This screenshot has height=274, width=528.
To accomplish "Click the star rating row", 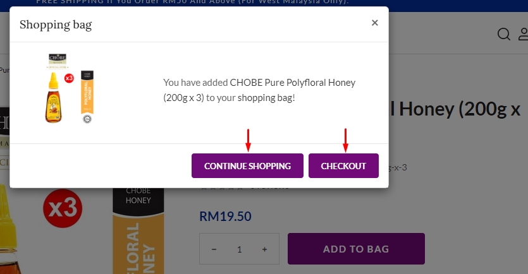I will 221,188.
